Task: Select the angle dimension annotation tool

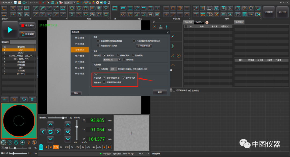Action: pos(137,14)
